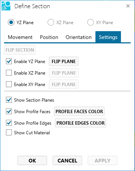The image size is (135, 171).
Task: Click the application icon in title bar
Action: [6, 6]
